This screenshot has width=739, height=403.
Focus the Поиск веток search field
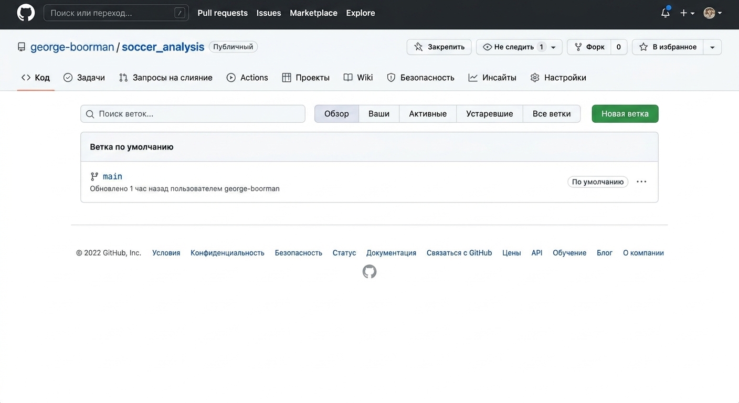pyautogui.click(x=193, y=114)
